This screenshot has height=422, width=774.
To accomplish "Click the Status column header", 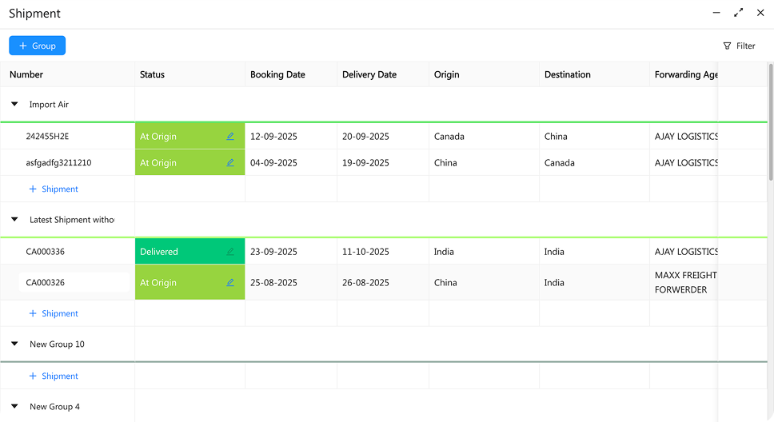I will point(152,75).
